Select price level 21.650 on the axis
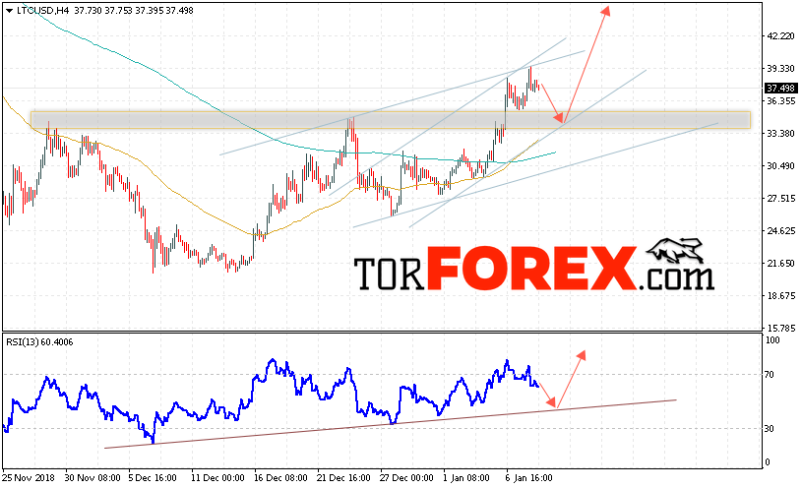Screen dimensions: 802x489 tap(780, 264)
